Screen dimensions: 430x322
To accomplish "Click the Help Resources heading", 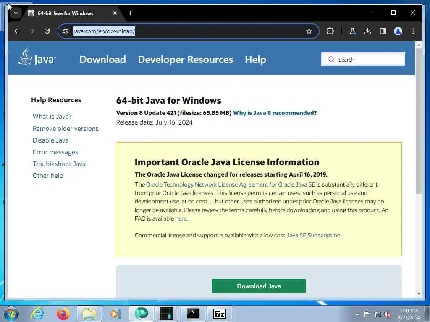I will (56, 100).
